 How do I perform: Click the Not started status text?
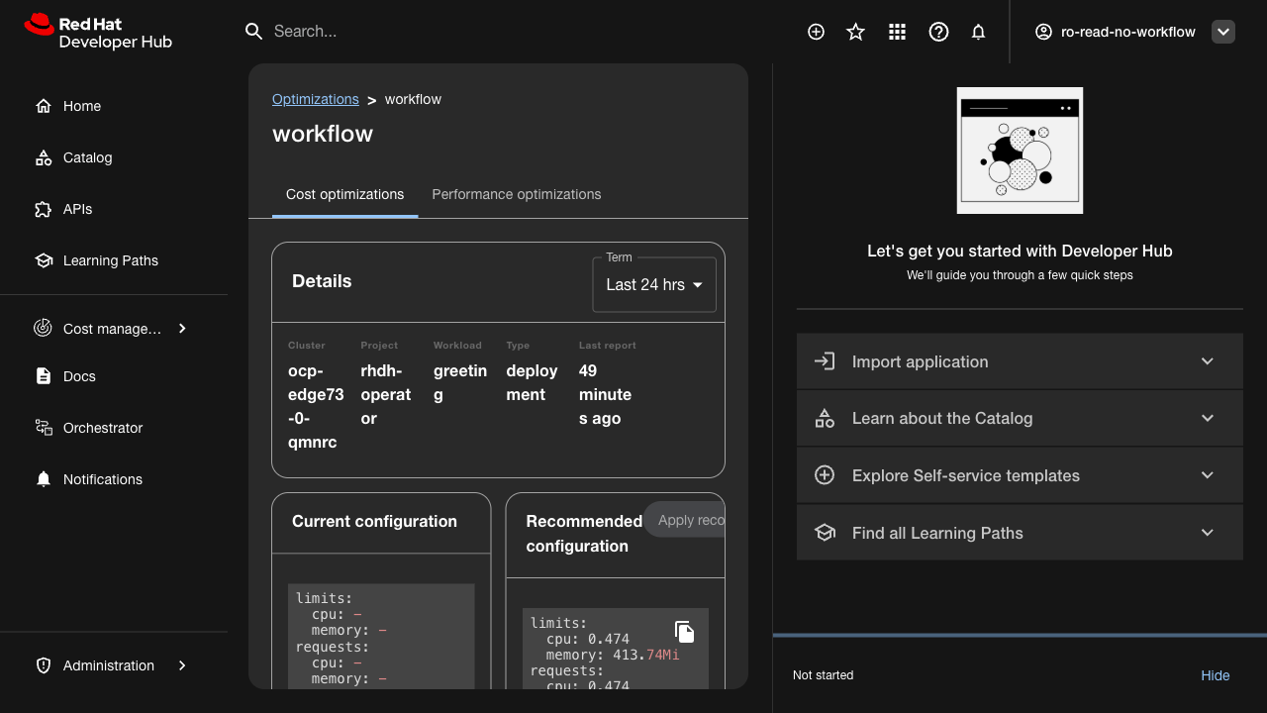pos(823,675)
